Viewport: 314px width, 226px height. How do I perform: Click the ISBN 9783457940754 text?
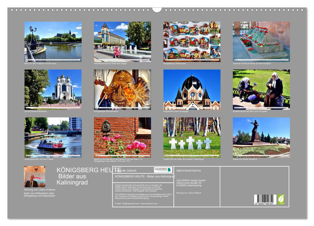[189, 170]
